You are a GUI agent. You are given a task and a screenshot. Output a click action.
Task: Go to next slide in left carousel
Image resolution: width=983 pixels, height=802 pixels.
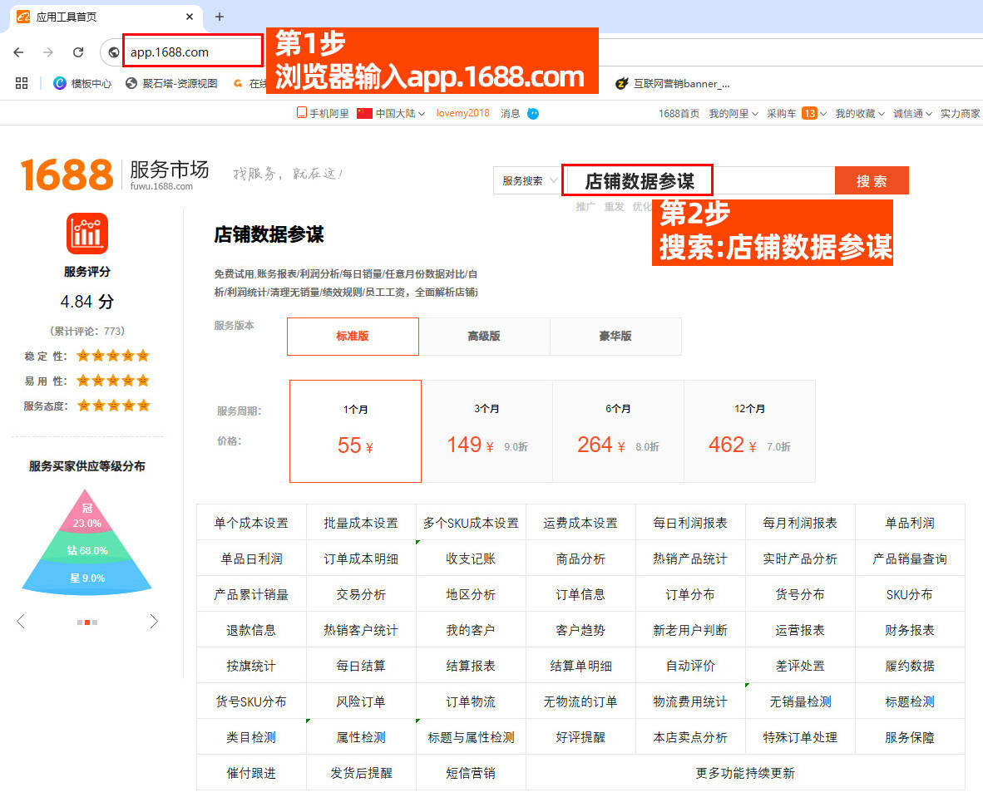(154, 622)
